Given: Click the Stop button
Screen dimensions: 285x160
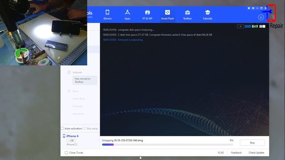Looking at the screenshot, I should (252, 143).
